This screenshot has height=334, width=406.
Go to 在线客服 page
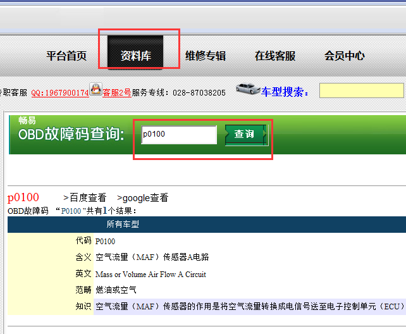[275, 56]
